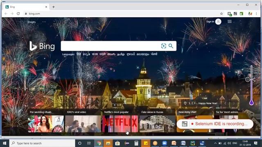Image resolution: width=262 pixels, height=147 pixels.
Task: Open 'ISRO's viral video' headline
Action: coord(77,112)
